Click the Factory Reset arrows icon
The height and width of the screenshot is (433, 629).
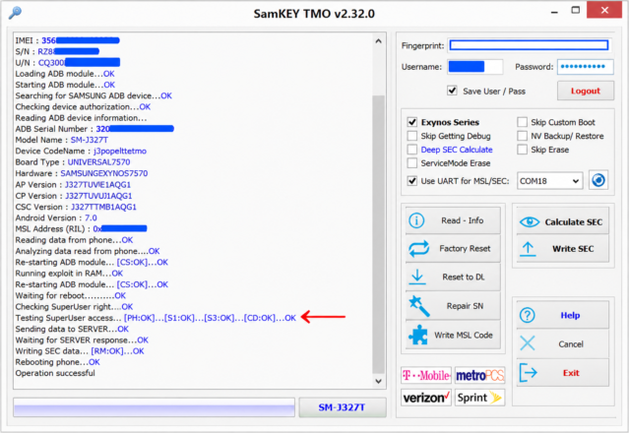click(418, 249)
